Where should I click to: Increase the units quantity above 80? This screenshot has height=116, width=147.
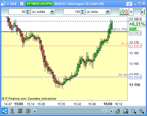tap(28, 11)
